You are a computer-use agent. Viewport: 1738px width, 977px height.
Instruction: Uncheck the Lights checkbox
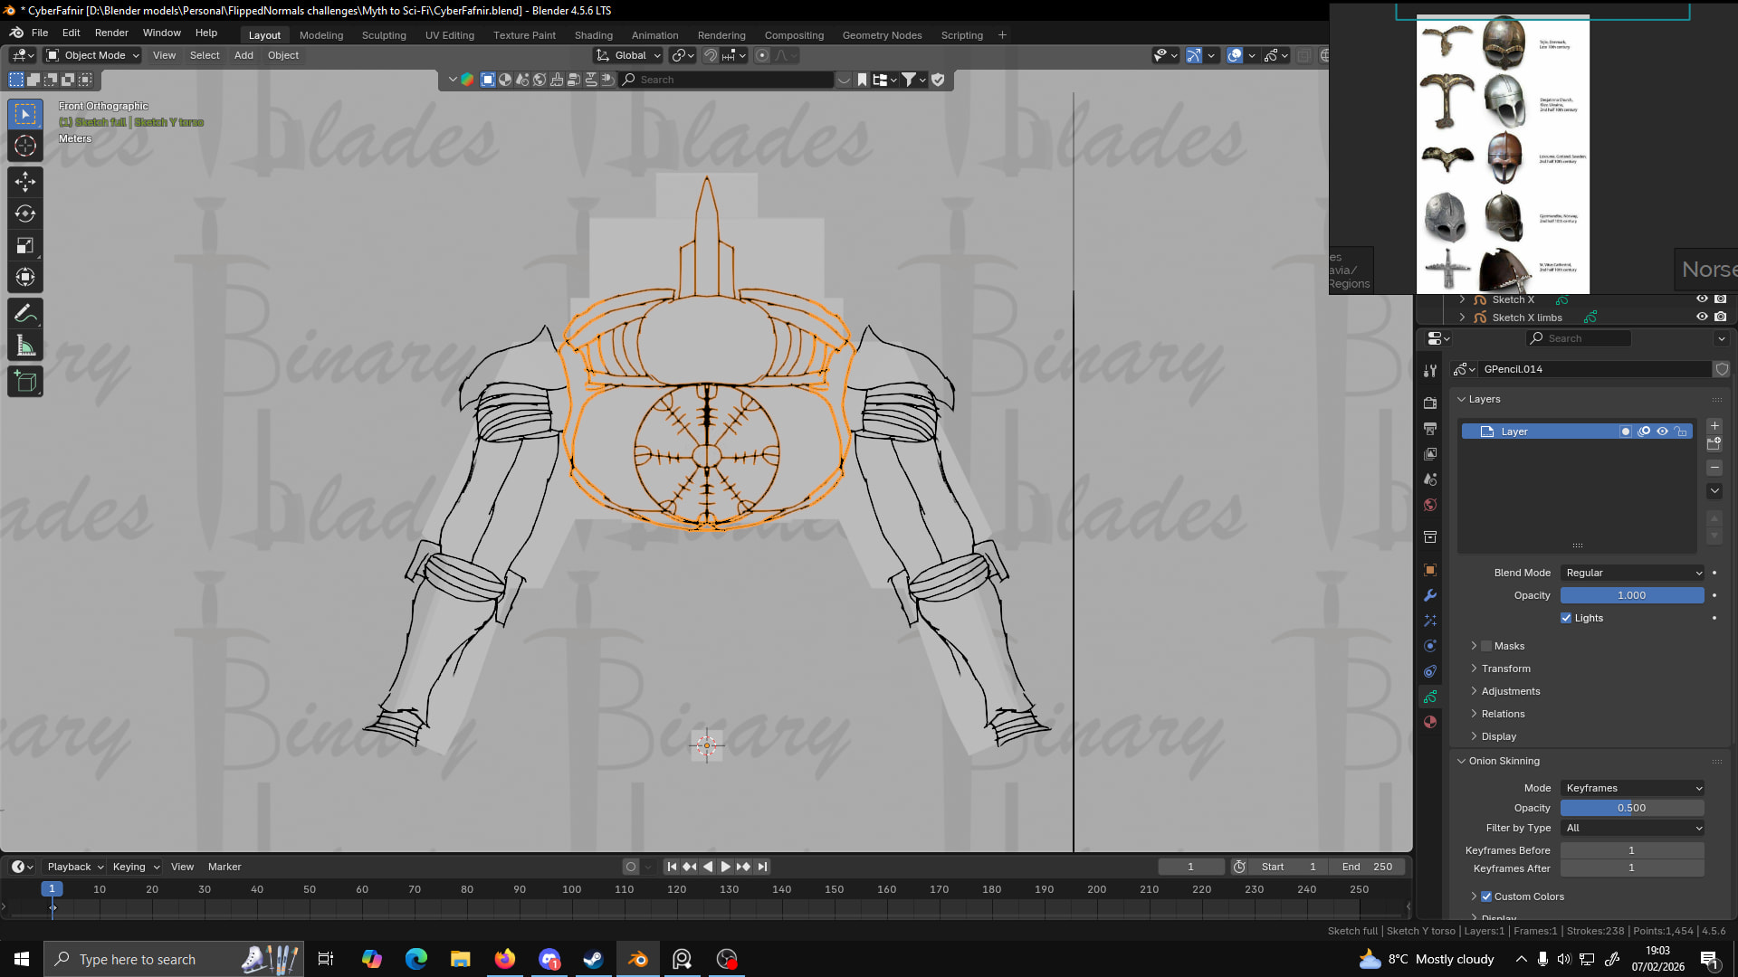point(1566,618)
